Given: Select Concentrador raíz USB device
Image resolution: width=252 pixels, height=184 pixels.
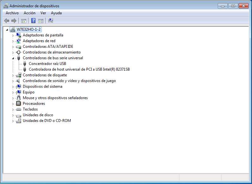Looking at the screenshot, I should 47,64.
